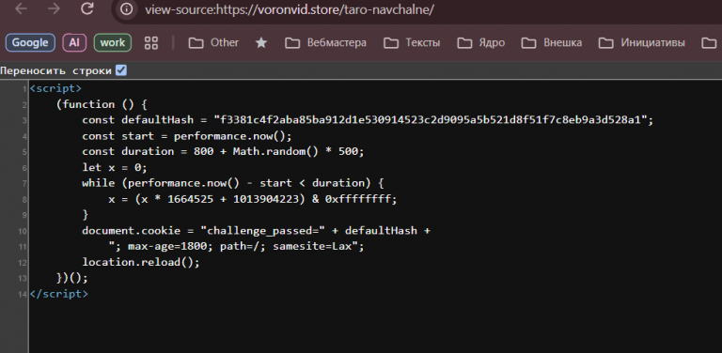
Task: Open the apps grid icon
Action: tap(151, 43)
